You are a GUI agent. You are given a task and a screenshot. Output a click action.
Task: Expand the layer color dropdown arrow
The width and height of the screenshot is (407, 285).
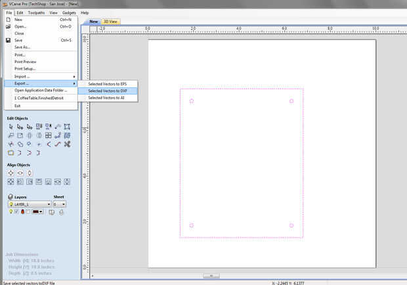tap(41, 212)
